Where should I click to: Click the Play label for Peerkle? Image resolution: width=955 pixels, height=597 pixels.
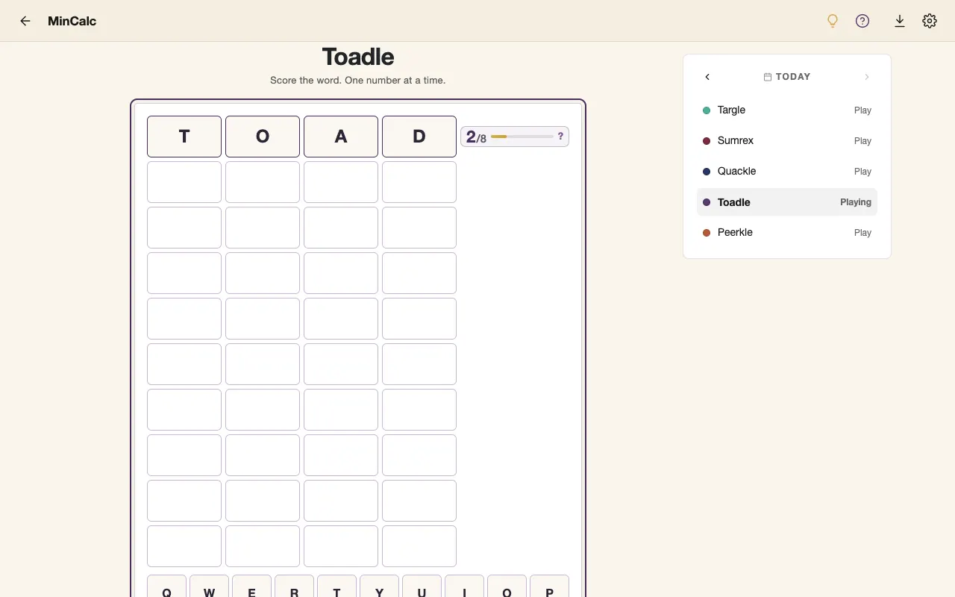(x=862, y=233)
